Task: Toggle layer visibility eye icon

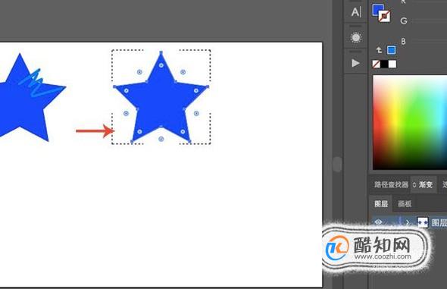Action: 379,222
